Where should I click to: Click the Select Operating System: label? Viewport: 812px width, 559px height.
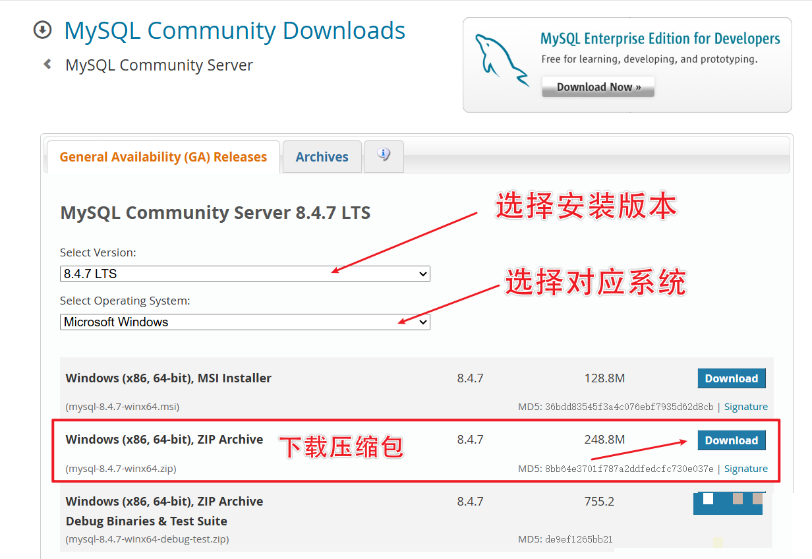tap(125, 301)
